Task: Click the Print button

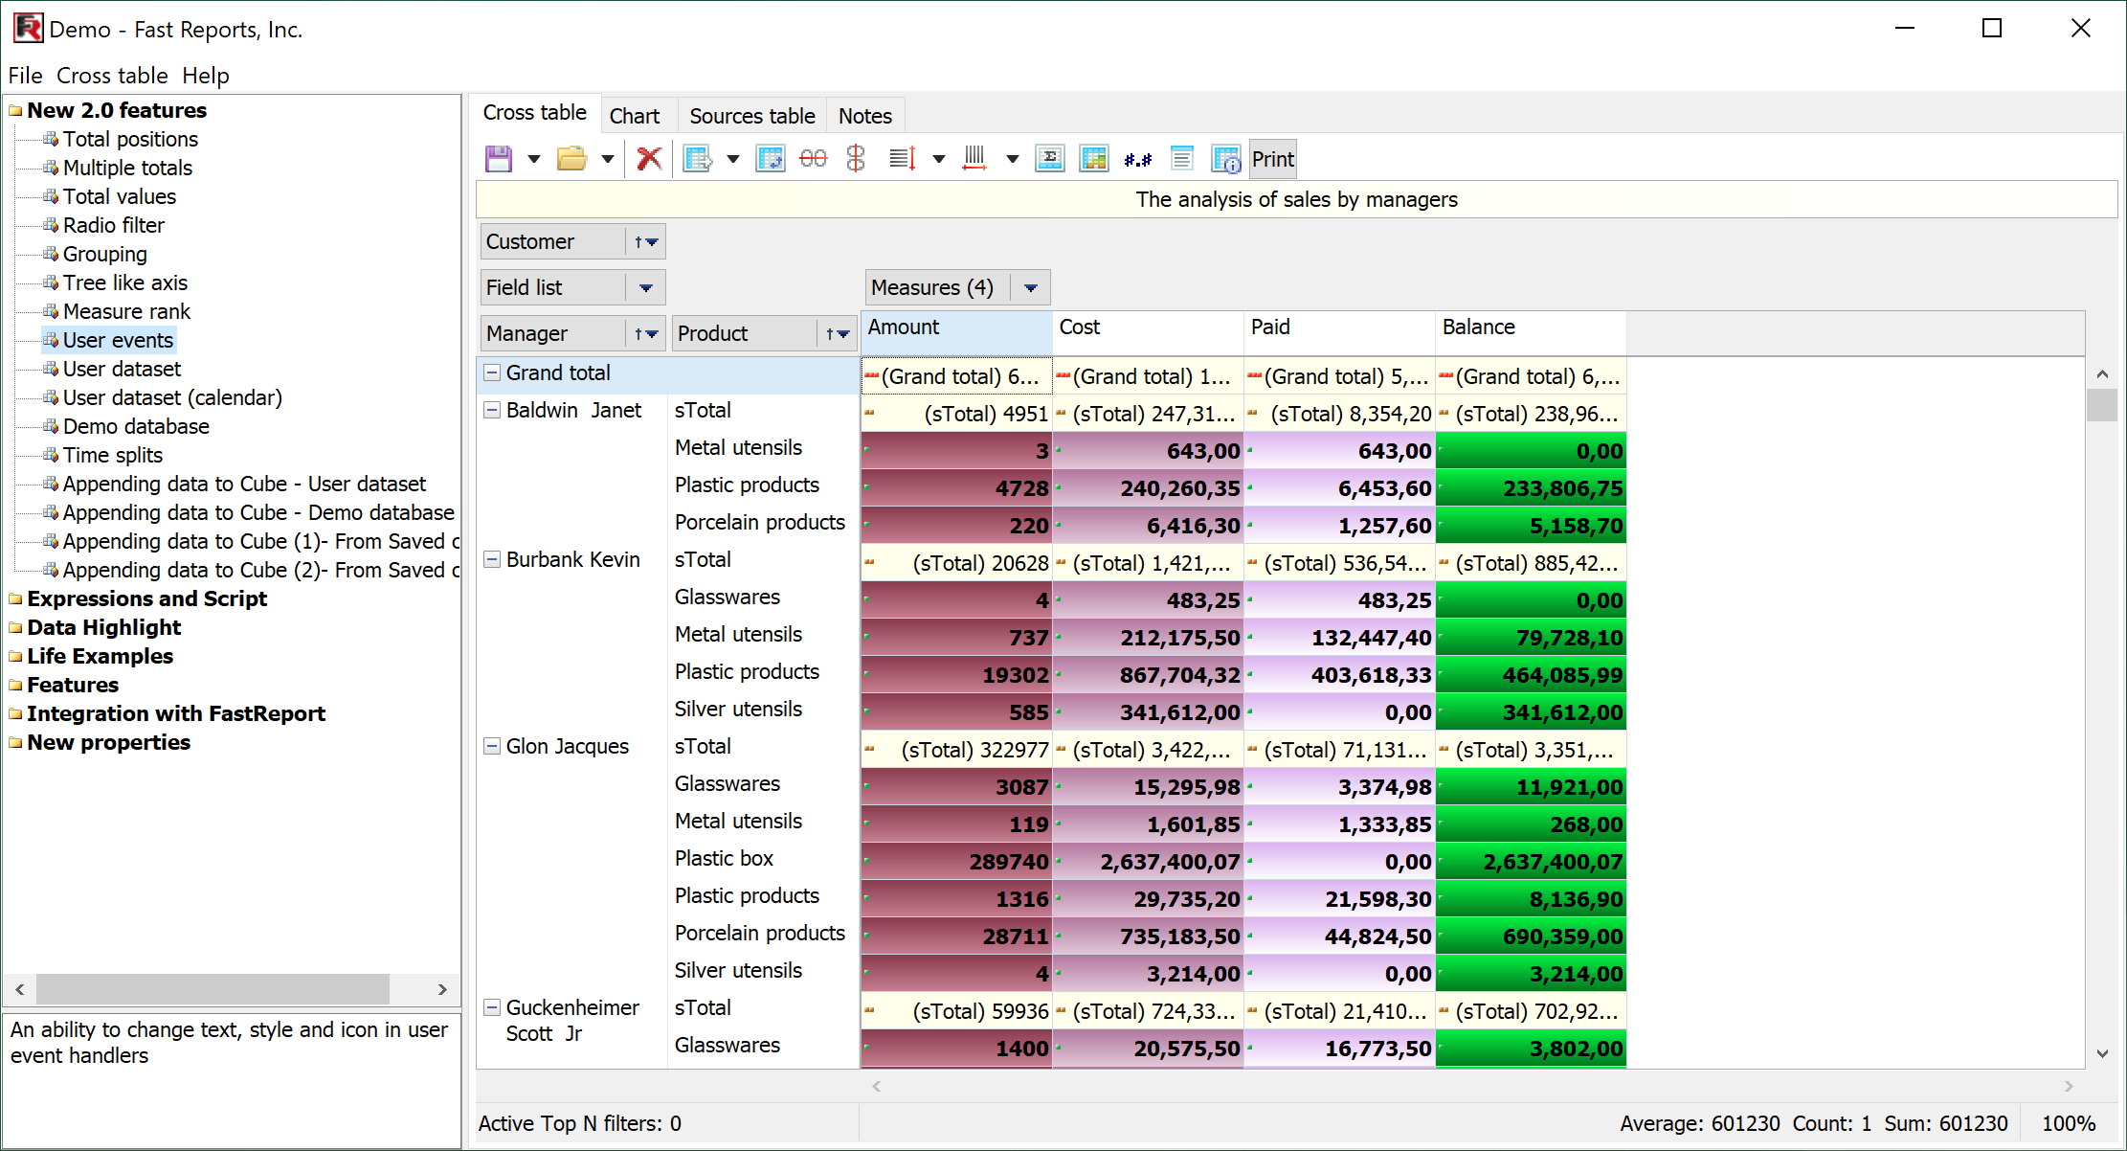Action: point(1272,159)
